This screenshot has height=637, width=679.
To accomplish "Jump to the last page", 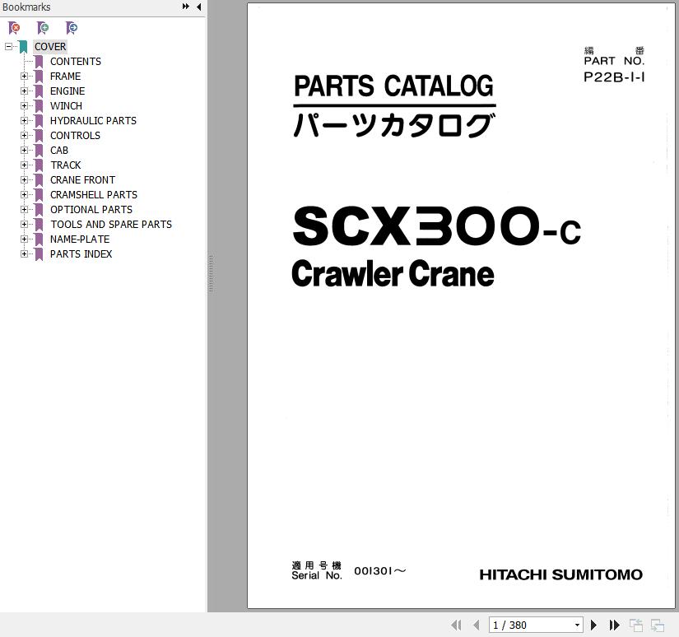I will click(x=614, y=625).
